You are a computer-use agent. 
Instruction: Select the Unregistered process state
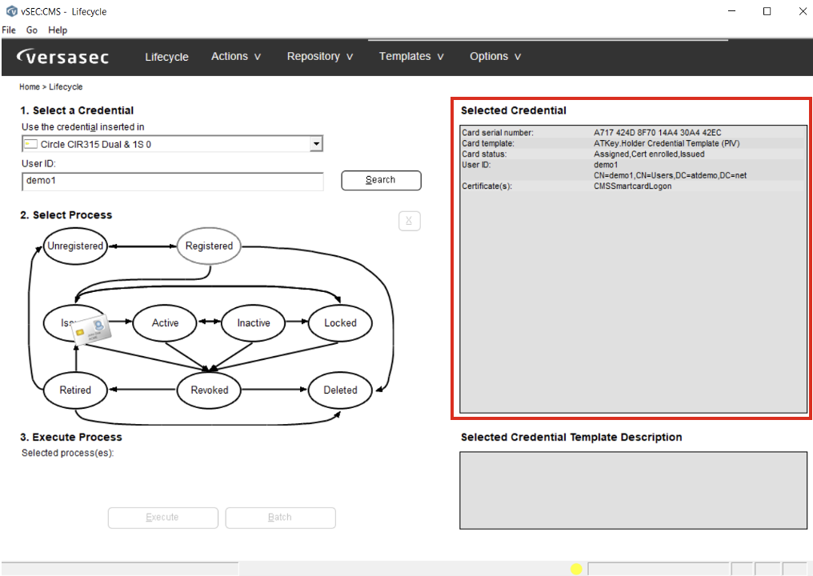[x=75, y=246]
